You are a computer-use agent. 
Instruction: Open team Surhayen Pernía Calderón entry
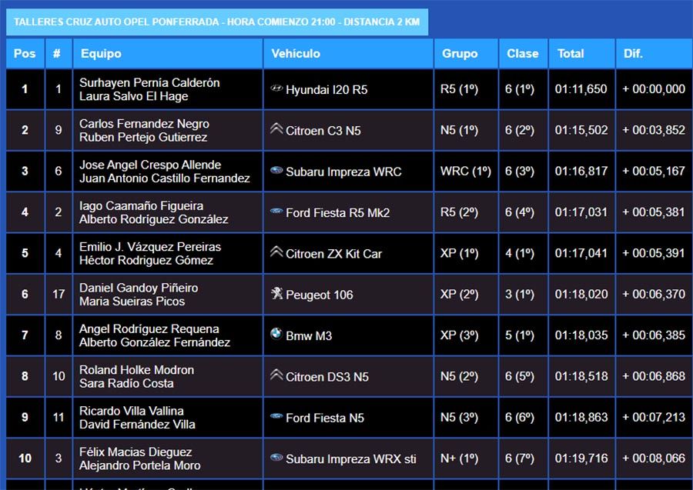[x=149, y=82]
